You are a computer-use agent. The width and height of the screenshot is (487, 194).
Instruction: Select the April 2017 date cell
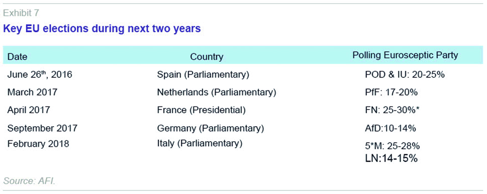tap(29, 110)
